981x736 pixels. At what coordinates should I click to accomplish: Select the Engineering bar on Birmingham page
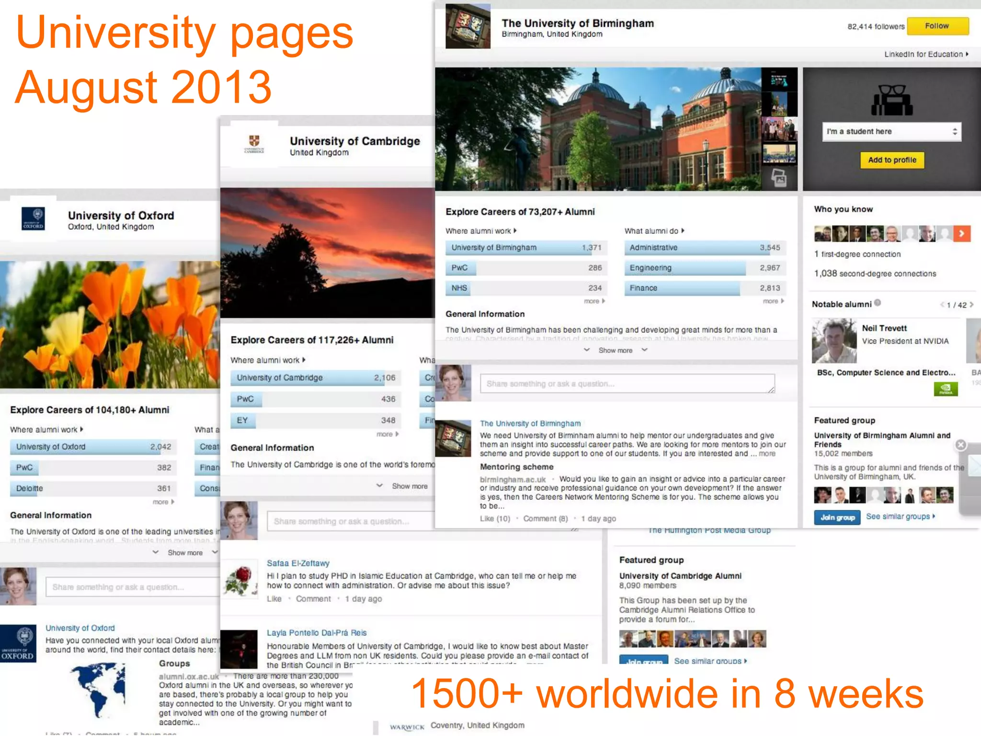click(x=705, y=268)
